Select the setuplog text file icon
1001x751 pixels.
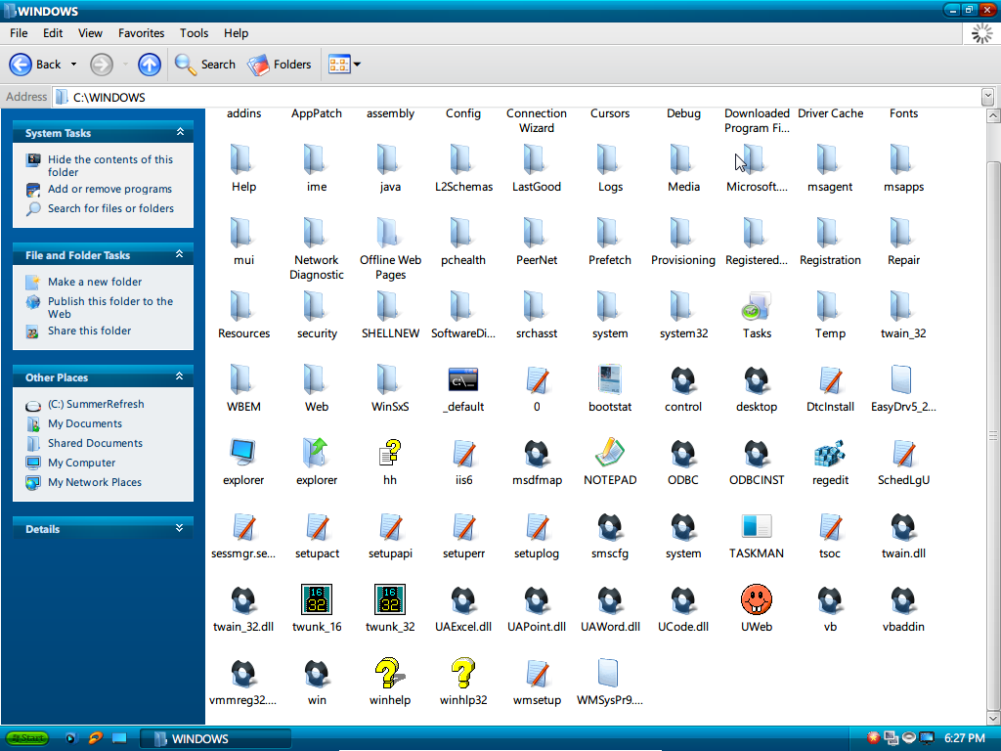click(x=537, y=526)
